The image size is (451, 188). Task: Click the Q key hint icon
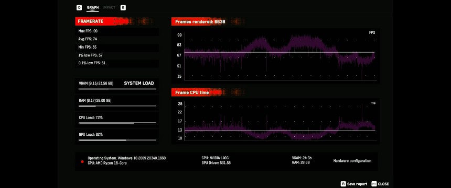pyautogui.click(x=79, y=8)
